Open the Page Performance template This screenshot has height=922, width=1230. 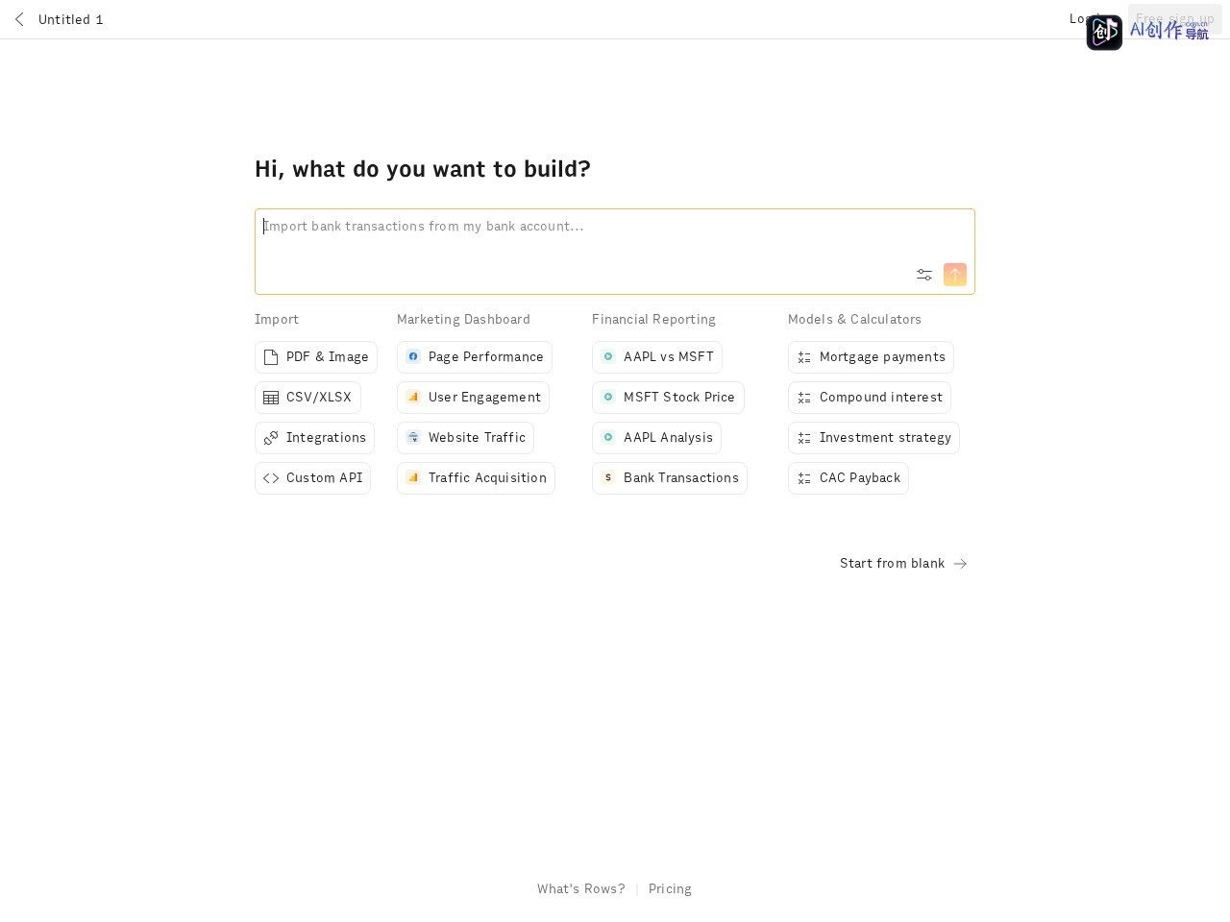475,357
